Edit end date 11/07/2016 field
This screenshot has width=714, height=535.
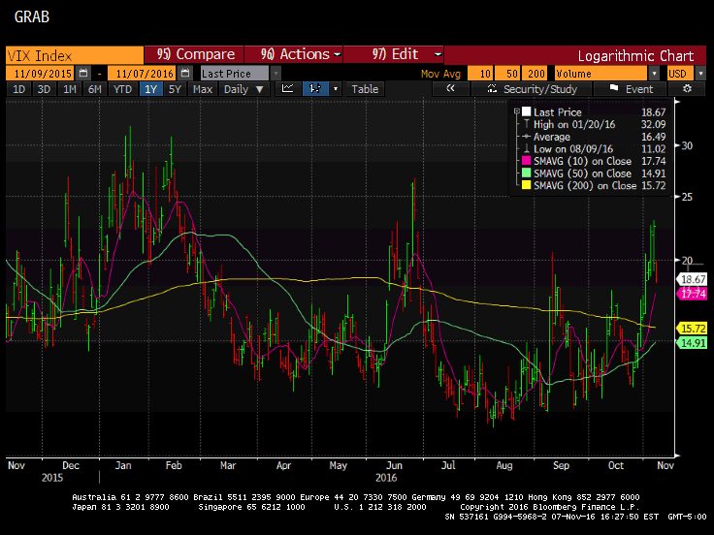coord(144,74)
